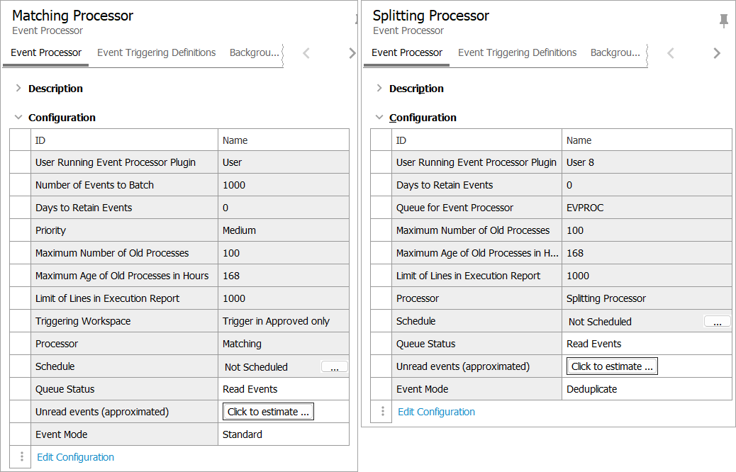Switch to Event Triggering Definitions tab in Matching
Image resolution: width=736 pixels, height=472 pixels.
156,52
